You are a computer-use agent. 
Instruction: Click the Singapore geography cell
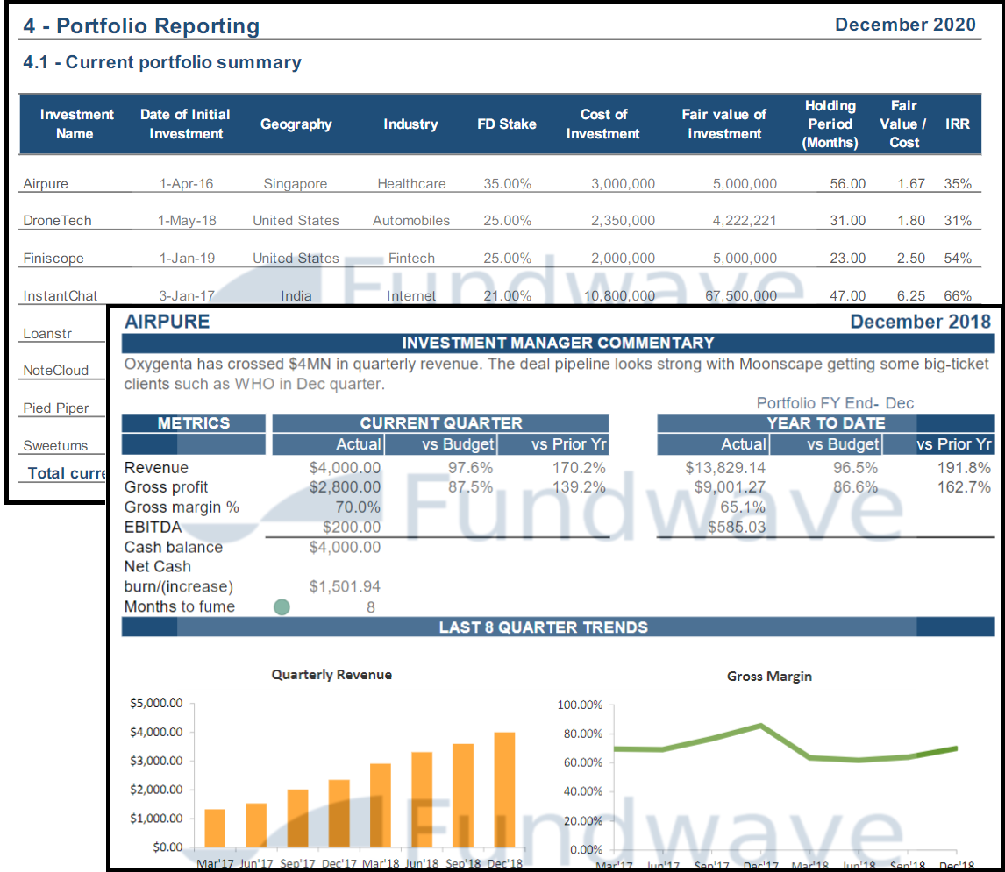[296, 184]
